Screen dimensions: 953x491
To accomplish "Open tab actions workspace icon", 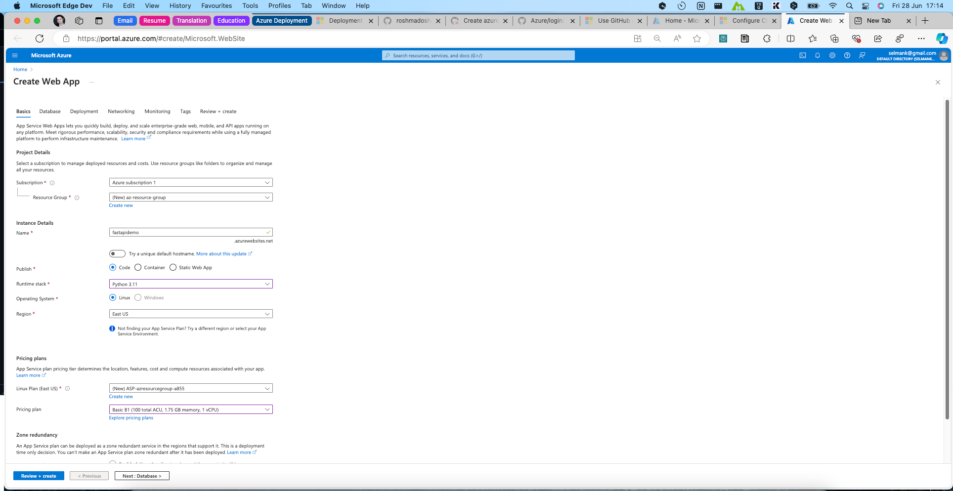I will [x=79, y=21].
